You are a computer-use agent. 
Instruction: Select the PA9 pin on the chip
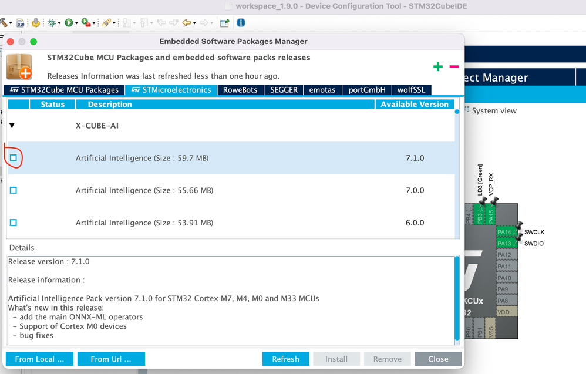coord(506,289)
